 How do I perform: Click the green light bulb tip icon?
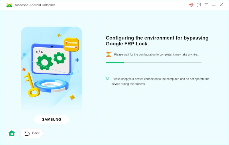pos(107,79)
